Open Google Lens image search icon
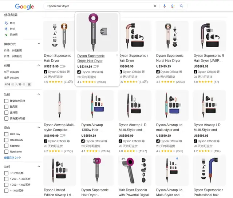 173,6
